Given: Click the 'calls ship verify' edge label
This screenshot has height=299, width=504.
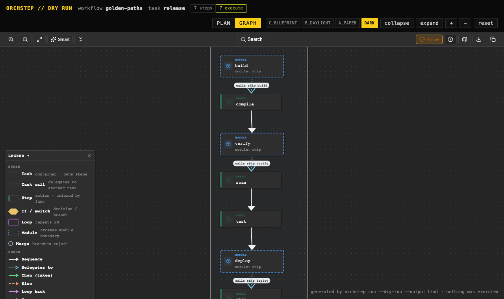Looking at the screenshot, I should [x=252, y=163].
